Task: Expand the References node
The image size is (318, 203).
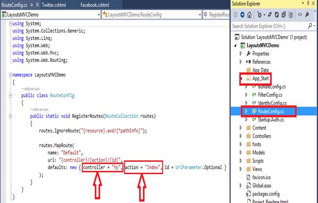Action: (x=241, y=62)
